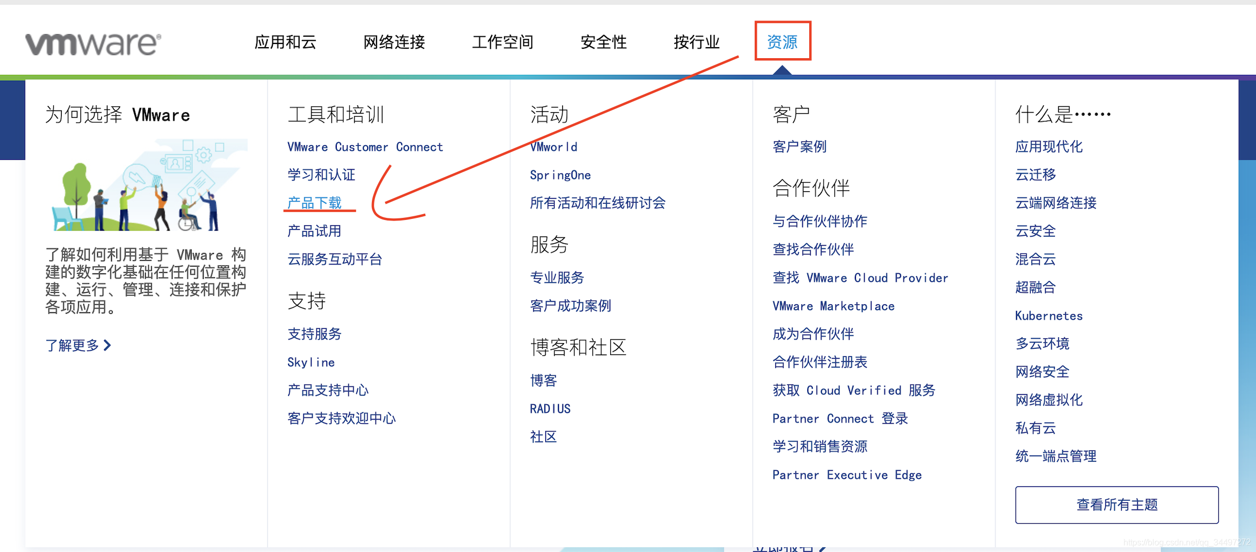Open 学习和销售资源 link
The height and width of the screenshot is (552, 1256).
(x=820, y=446)
